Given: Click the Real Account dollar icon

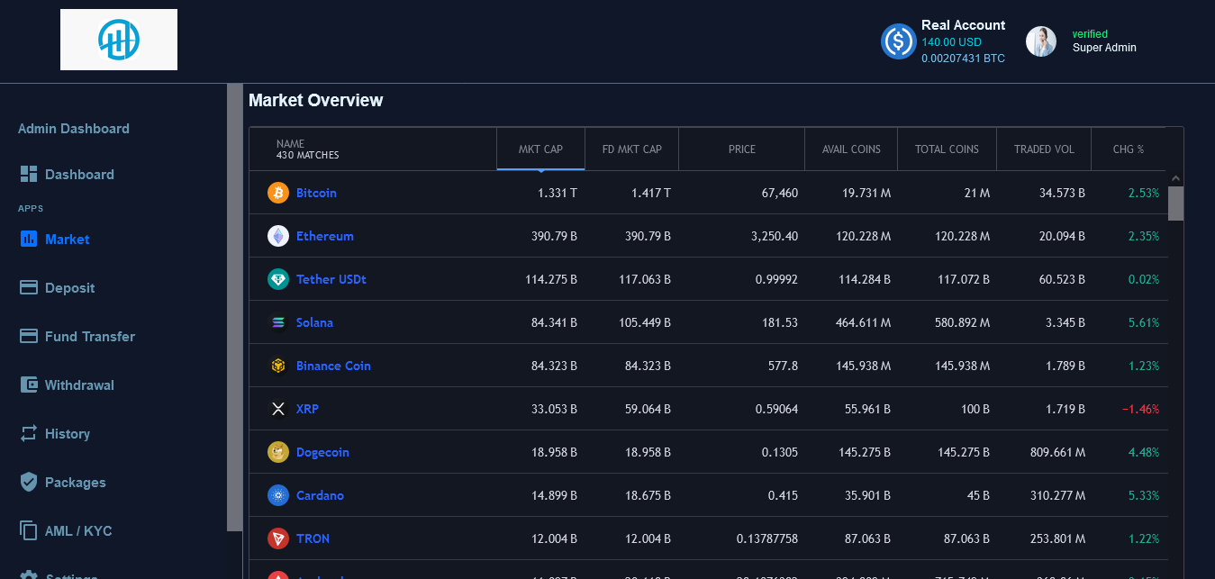Looking at the screenshot, I should click(x=898, y=41).
